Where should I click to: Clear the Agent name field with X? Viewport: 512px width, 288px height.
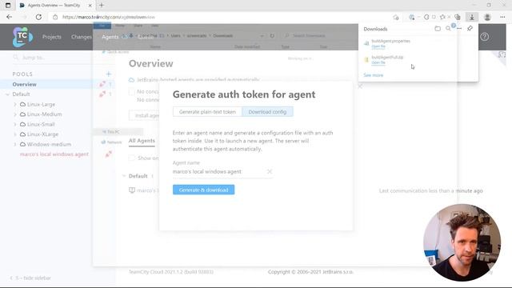tap(270, 171)
